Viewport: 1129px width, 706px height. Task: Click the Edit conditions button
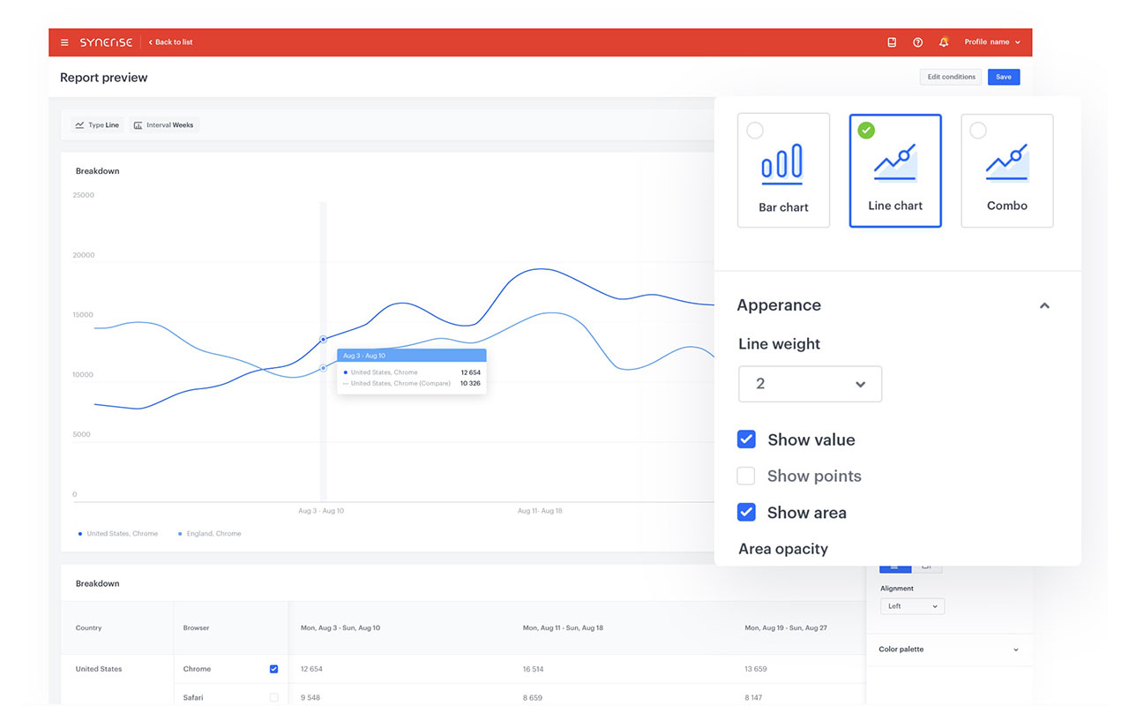click(x=951, y=77)
